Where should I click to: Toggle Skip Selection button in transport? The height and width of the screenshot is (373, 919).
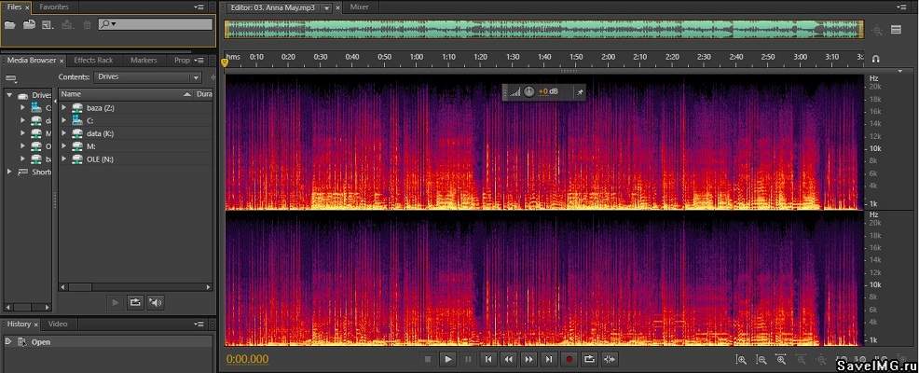[610, 359]
